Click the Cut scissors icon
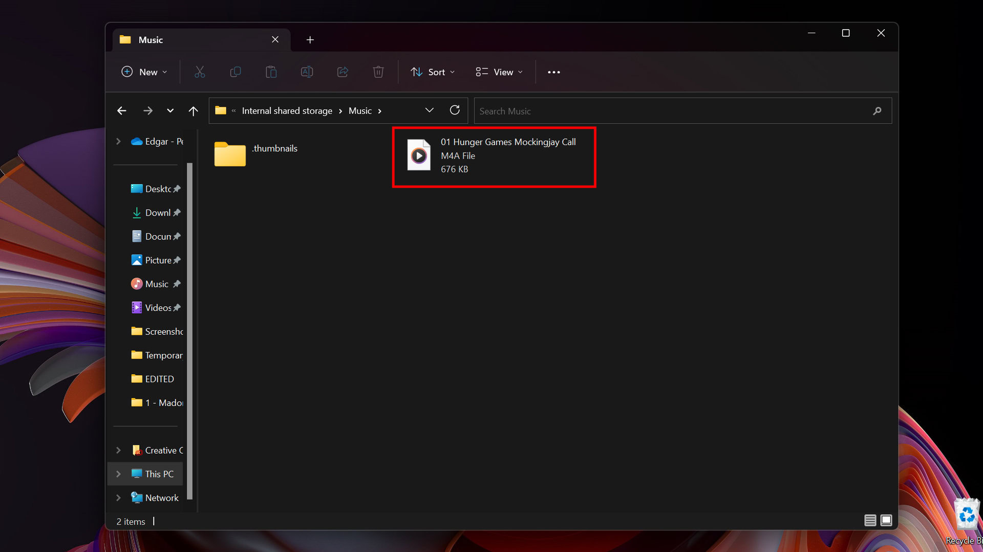This screenshot has width=983, height=552. pos(200,72)
